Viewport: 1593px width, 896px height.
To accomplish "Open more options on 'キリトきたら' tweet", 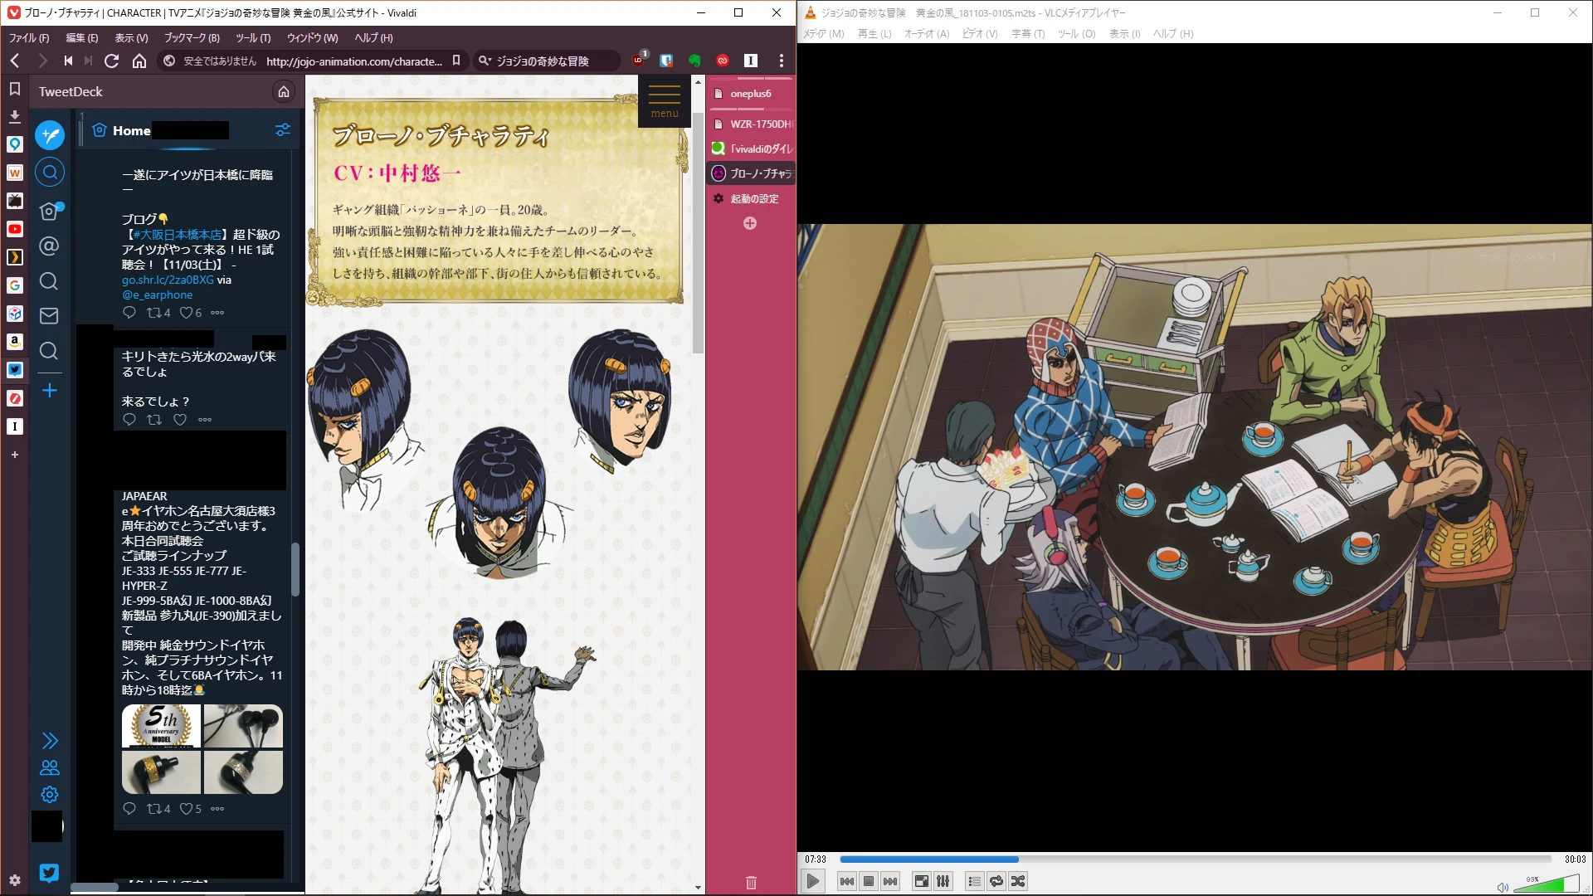I will tap(205, 420).
